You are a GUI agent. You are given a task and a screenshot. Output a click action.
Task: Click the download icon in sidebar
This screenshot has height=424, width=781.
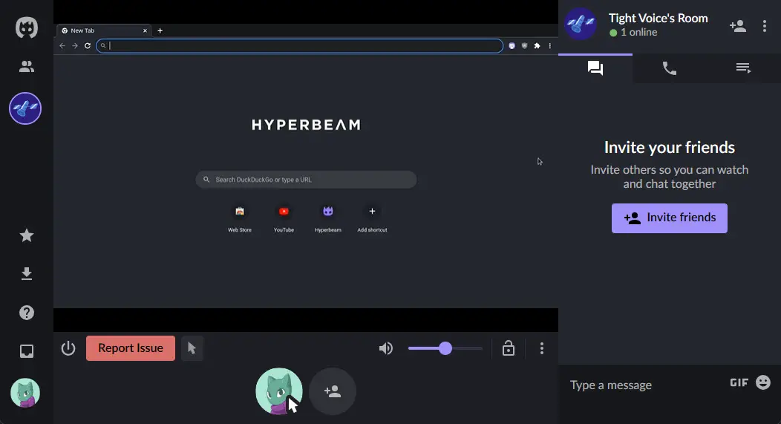pos(27,273)
